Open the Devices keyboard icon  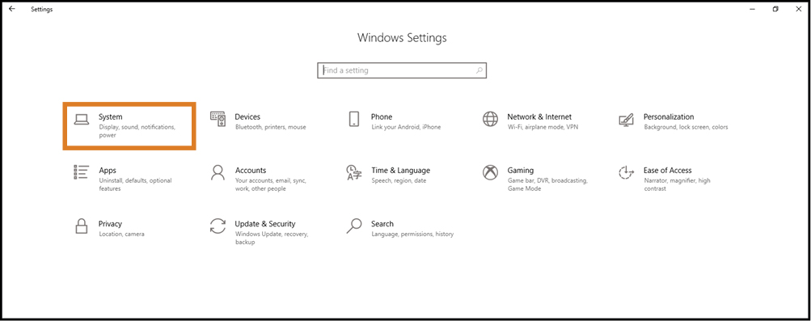point(218,120)
